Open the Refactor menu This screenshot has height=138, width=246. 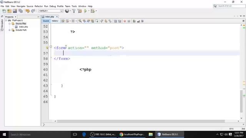point(38,6)
